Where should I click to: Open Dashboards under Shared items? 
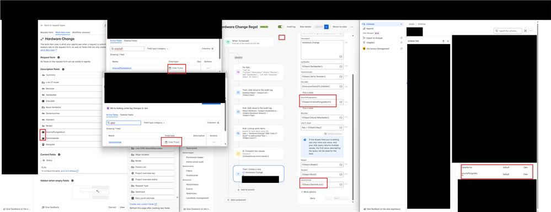(x=192, y=175)
